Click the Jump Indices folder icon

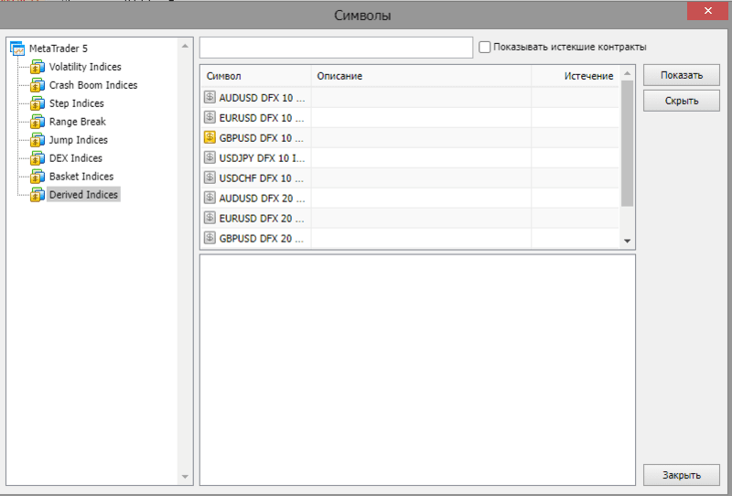point(38,140)
